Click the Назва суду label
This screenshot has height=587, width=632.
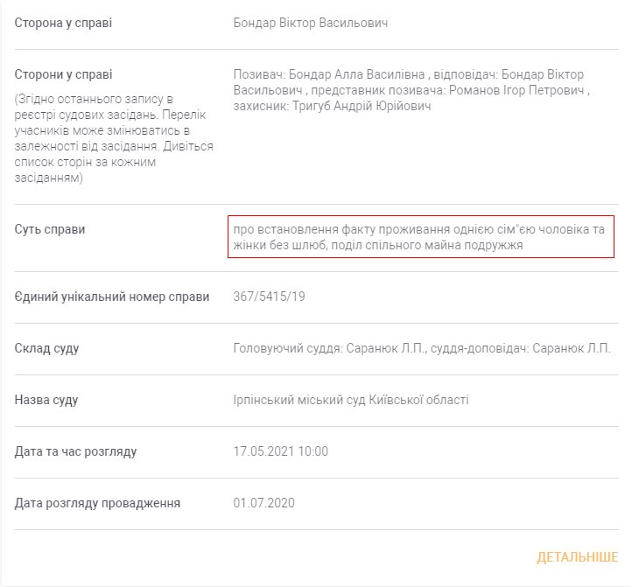pos(46,400)
